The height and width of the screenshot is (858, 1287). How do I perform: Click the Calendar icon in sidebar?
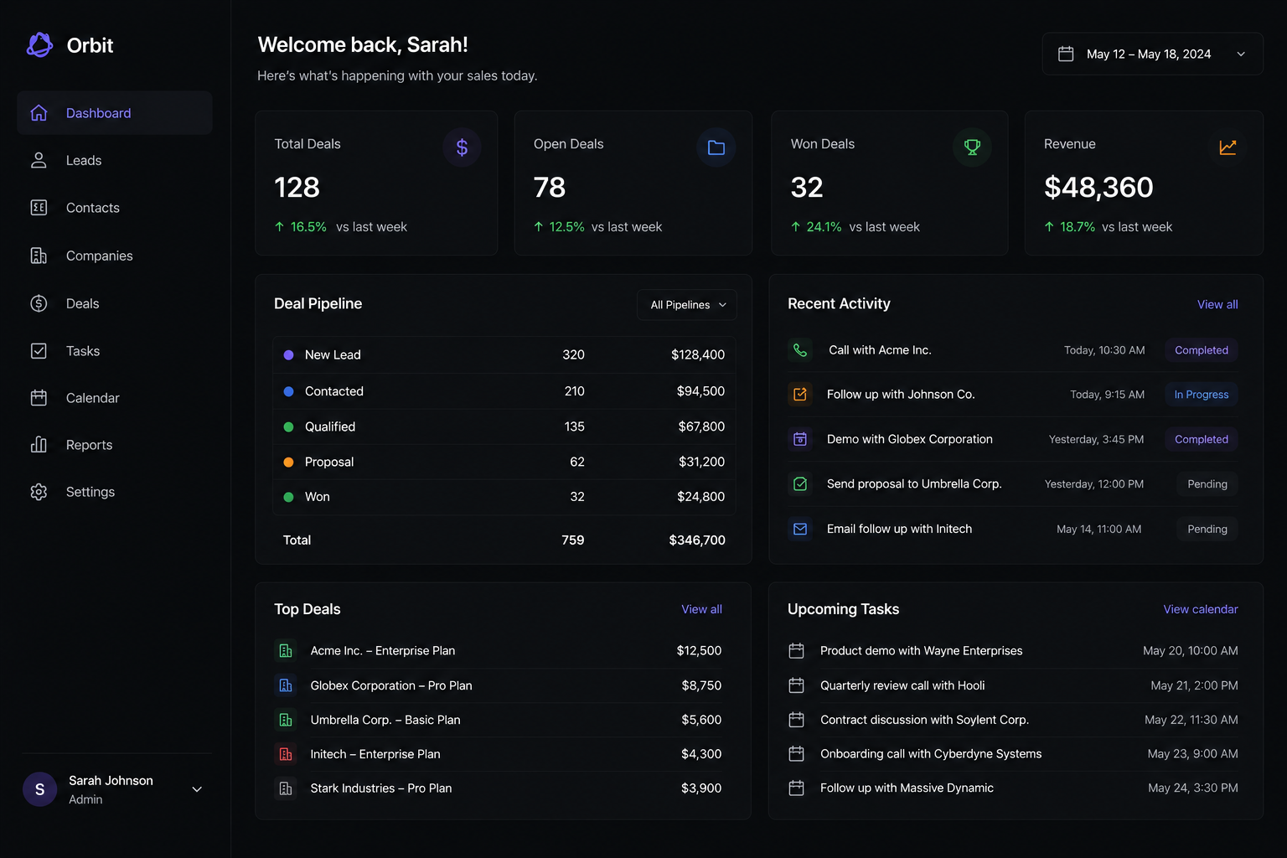(x=39, y=398)
